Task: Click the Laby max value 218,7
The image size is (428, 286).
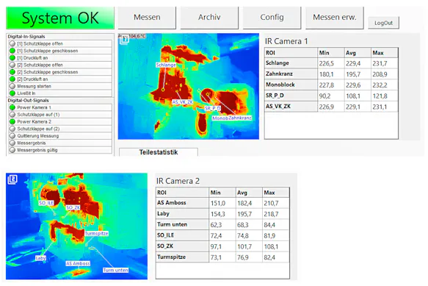Action: coord(271,214)
